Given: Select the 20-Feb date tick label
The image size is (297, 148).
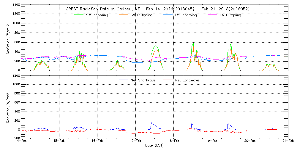Looking at the screenshot, I should pos(250,141).
